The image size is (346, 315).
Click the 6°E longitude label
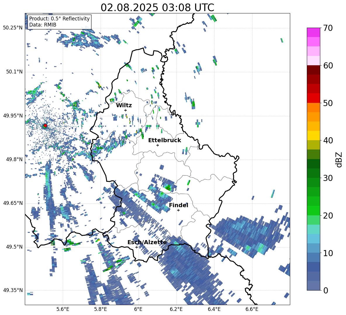pos(138,309)
